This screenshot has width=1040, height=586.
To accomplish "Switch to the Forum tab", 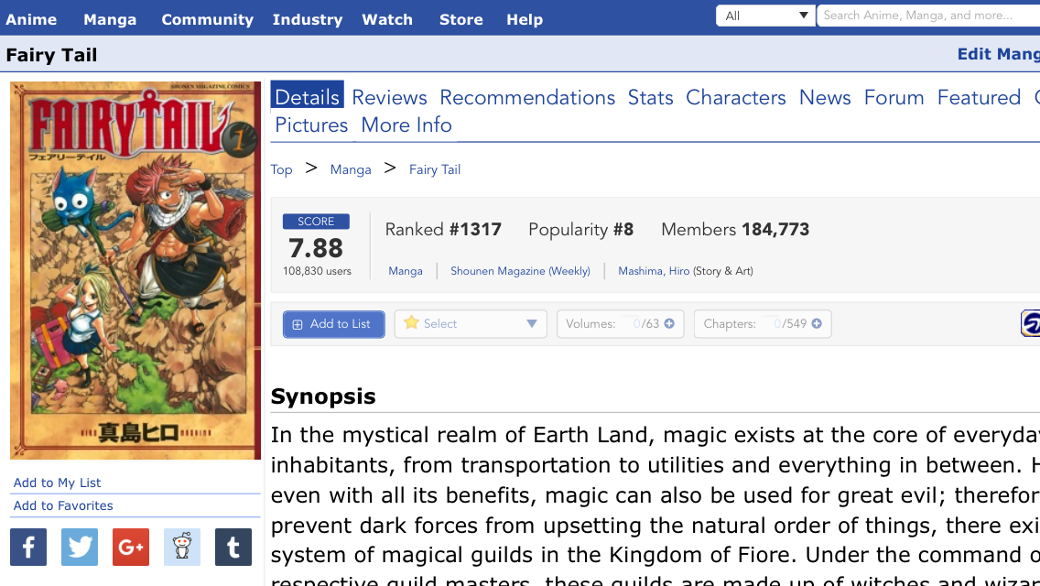I will pyautogui.click(x=894, y=98).
